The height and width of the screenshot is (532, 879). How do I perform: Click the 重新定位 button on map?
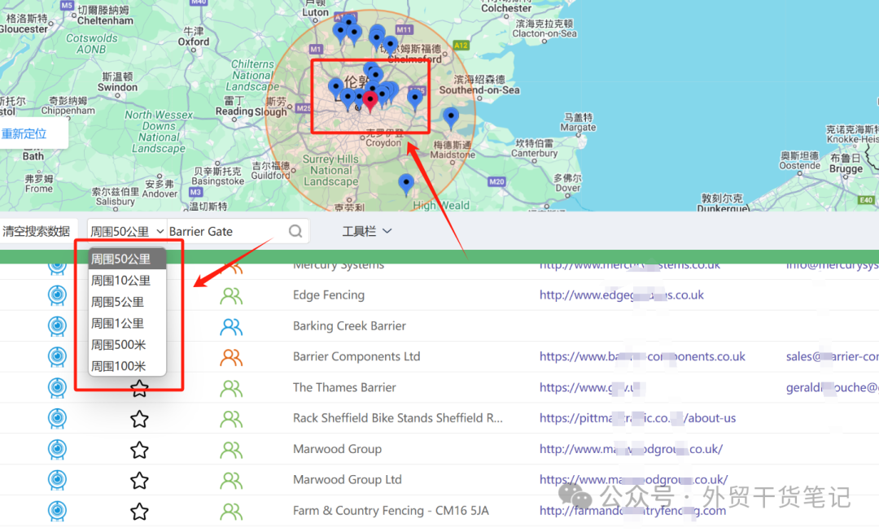pyautogui.click(x=25, y=133)
